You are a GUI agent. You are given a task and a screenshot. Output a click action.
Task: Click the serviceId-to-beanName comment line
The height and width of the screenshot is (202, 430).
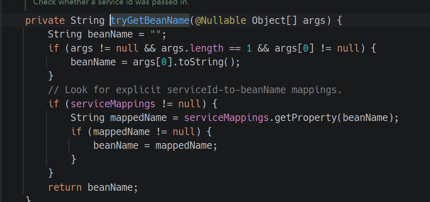(195, 90)
